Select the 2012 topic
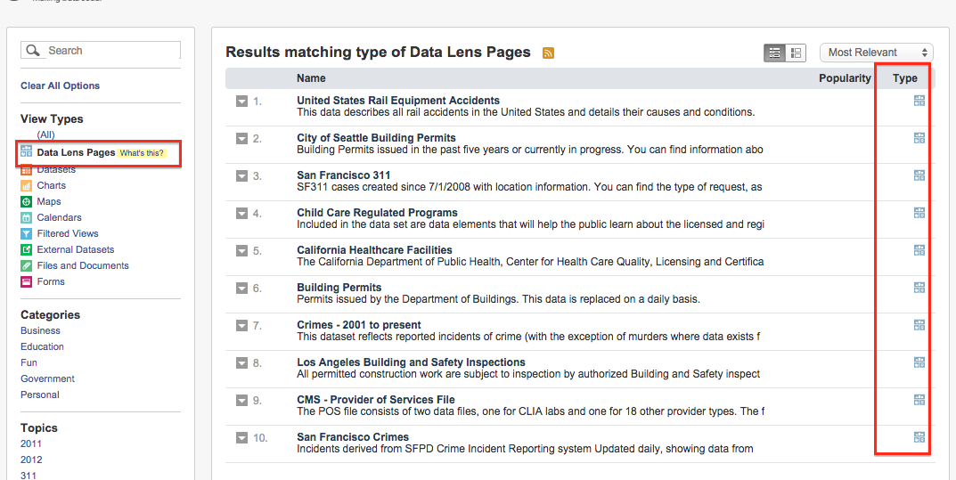956x480 pixels. click(x=31, y=460)
